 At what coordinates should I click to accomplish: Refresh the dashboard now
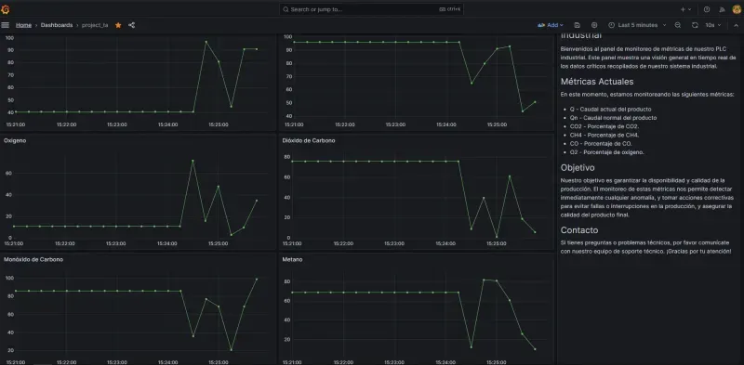[695, 25]
